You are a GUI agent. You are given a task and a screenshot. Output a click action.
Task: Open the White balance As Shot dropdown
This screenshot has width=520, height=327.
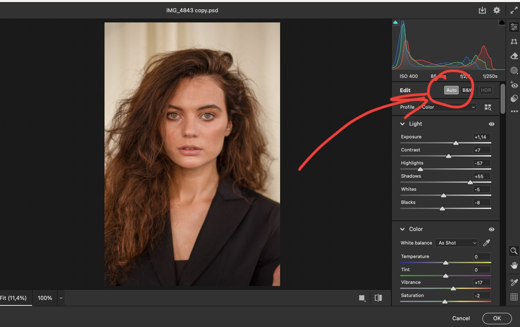[x=456, y=242]
